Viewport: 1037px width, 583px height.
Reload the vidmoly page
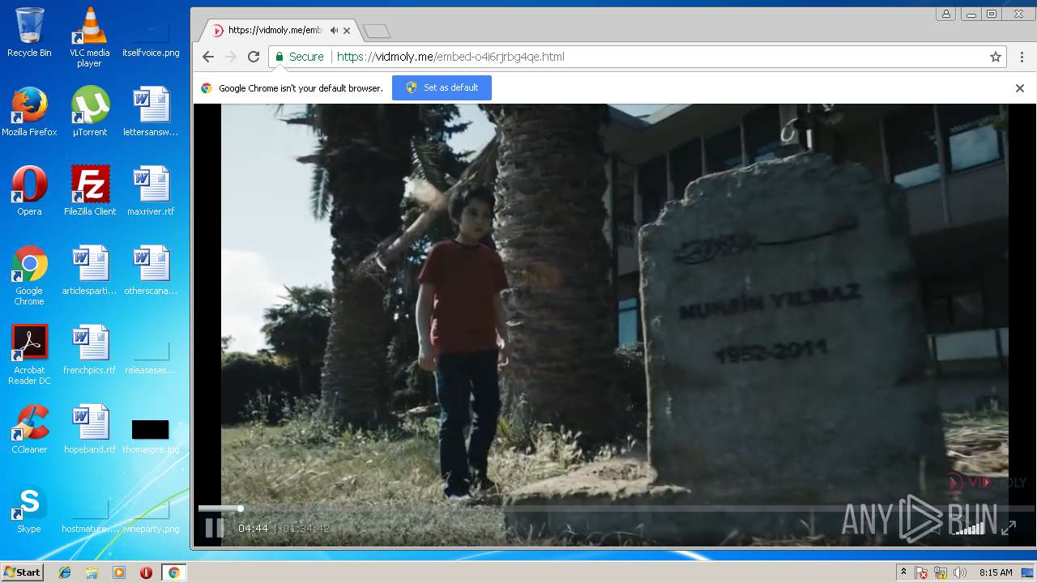click(x=254, y=57)
